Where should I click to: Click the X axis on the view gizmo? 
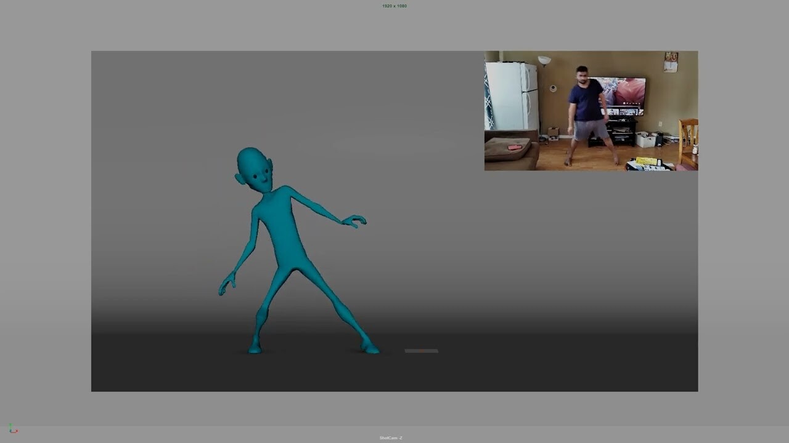[x=17, y=431]
